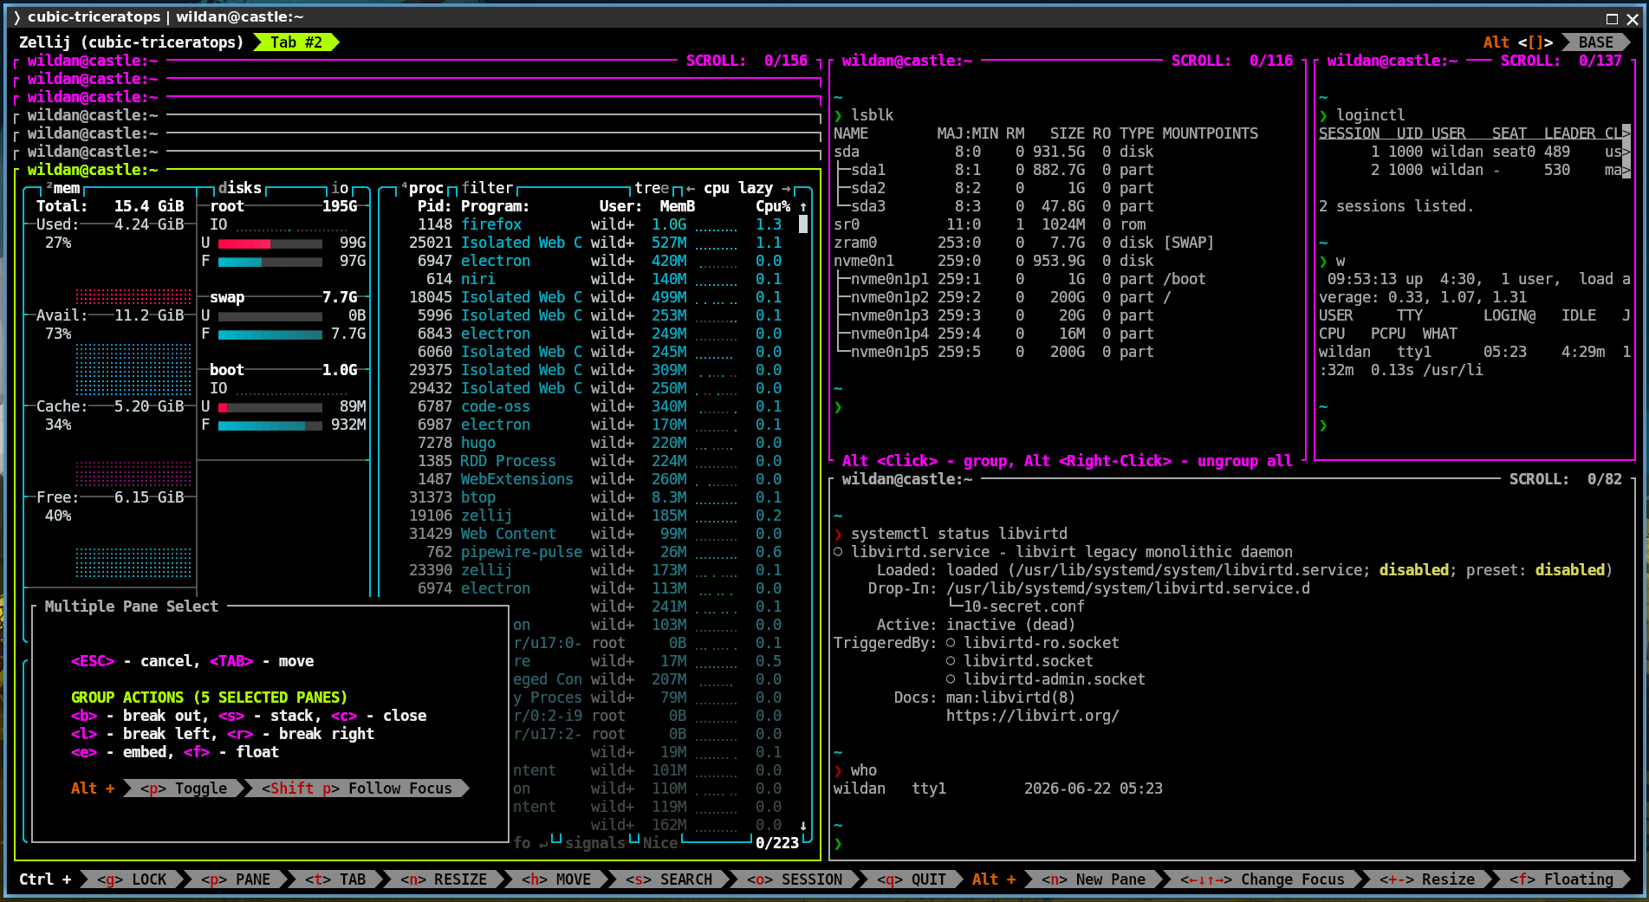Select MOVE mode in status bar
Screen dimensions: 1649x902
coord(556,879)
